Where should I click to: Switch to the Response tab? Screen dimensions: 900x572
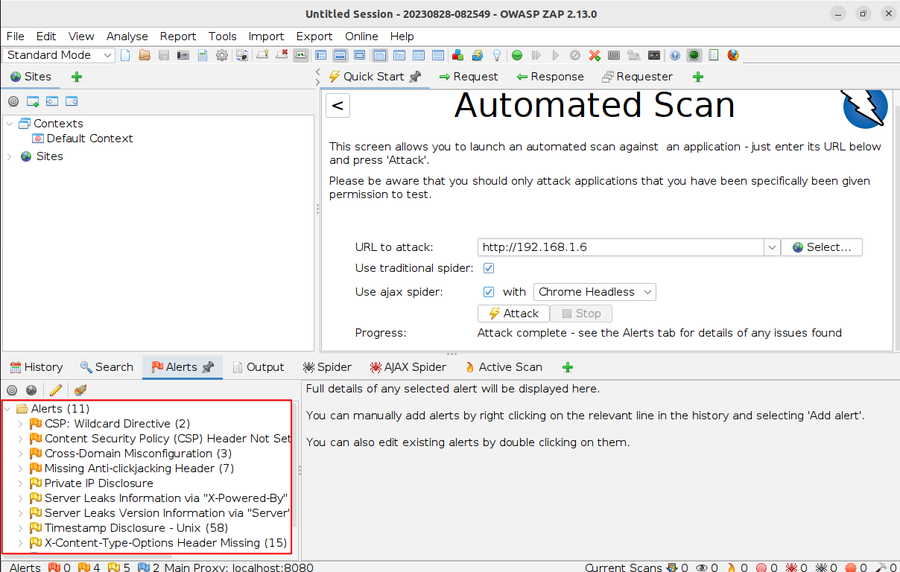coord(550,77)
